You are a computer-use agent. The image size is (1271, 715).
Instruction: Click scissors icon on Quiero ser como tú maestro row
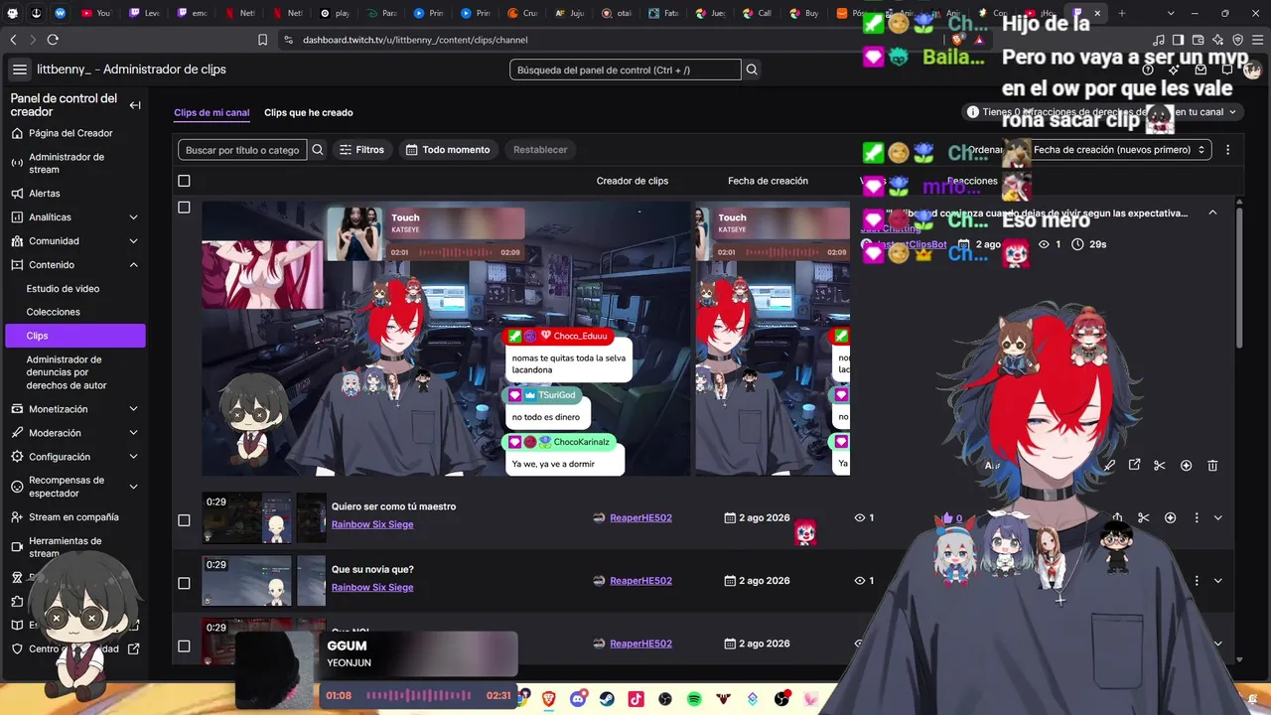[x=1144, y=517]
